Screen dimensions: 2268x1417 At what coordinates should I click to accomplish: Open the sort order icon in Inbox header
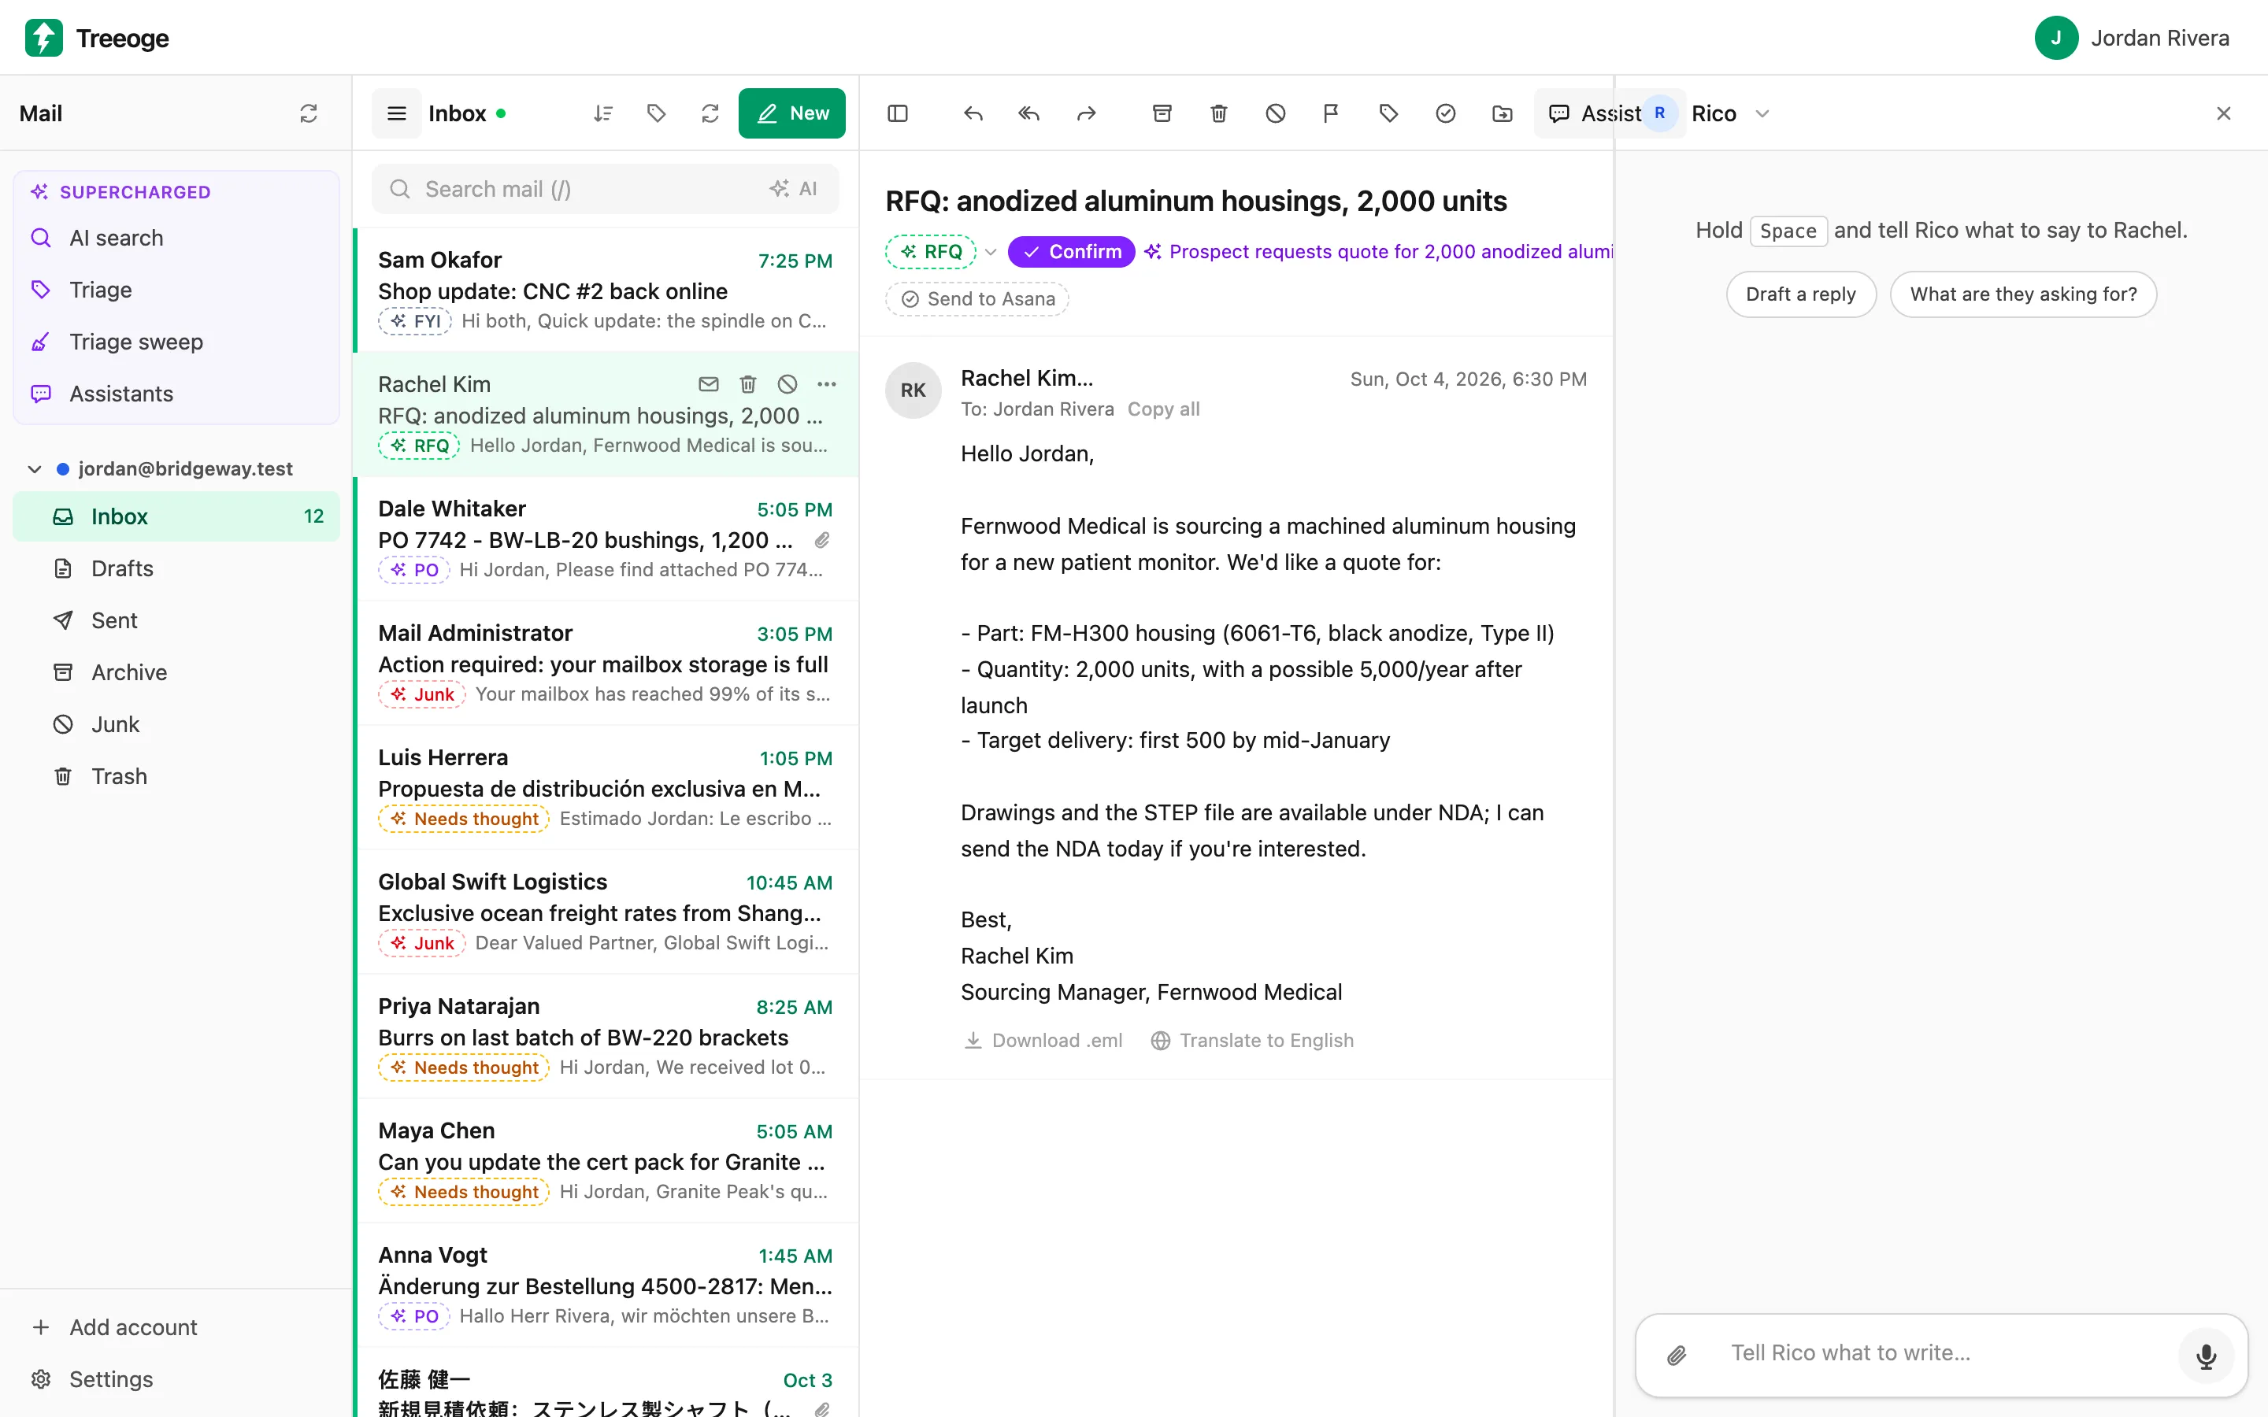tap(603, 113)
